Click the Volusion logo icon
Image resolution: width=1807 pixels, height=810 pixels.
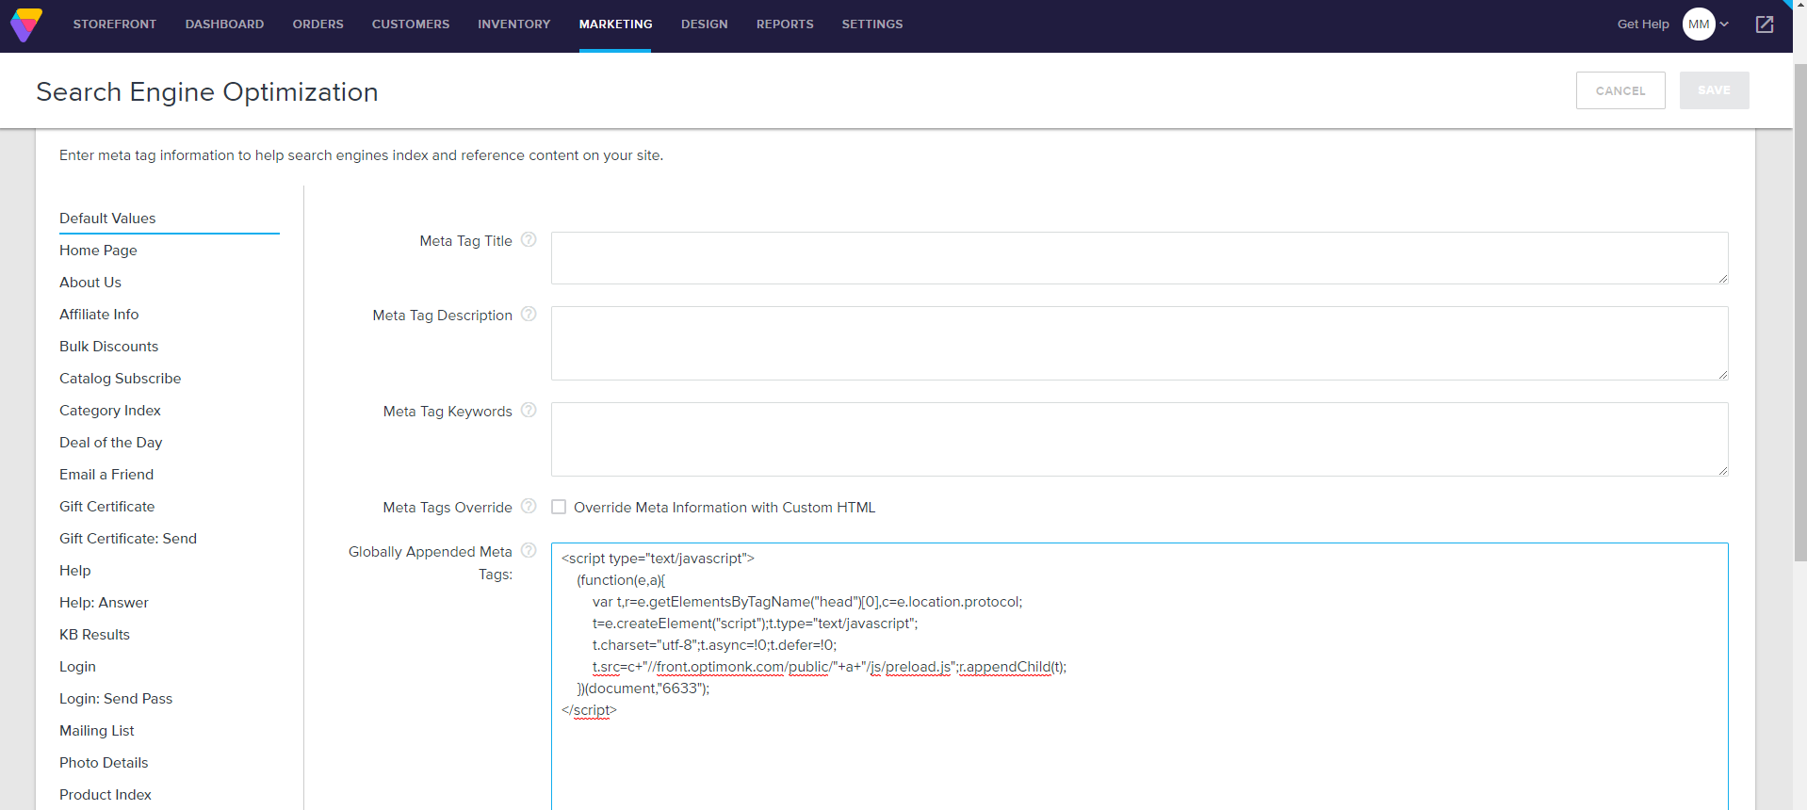[x=26, y=24]
